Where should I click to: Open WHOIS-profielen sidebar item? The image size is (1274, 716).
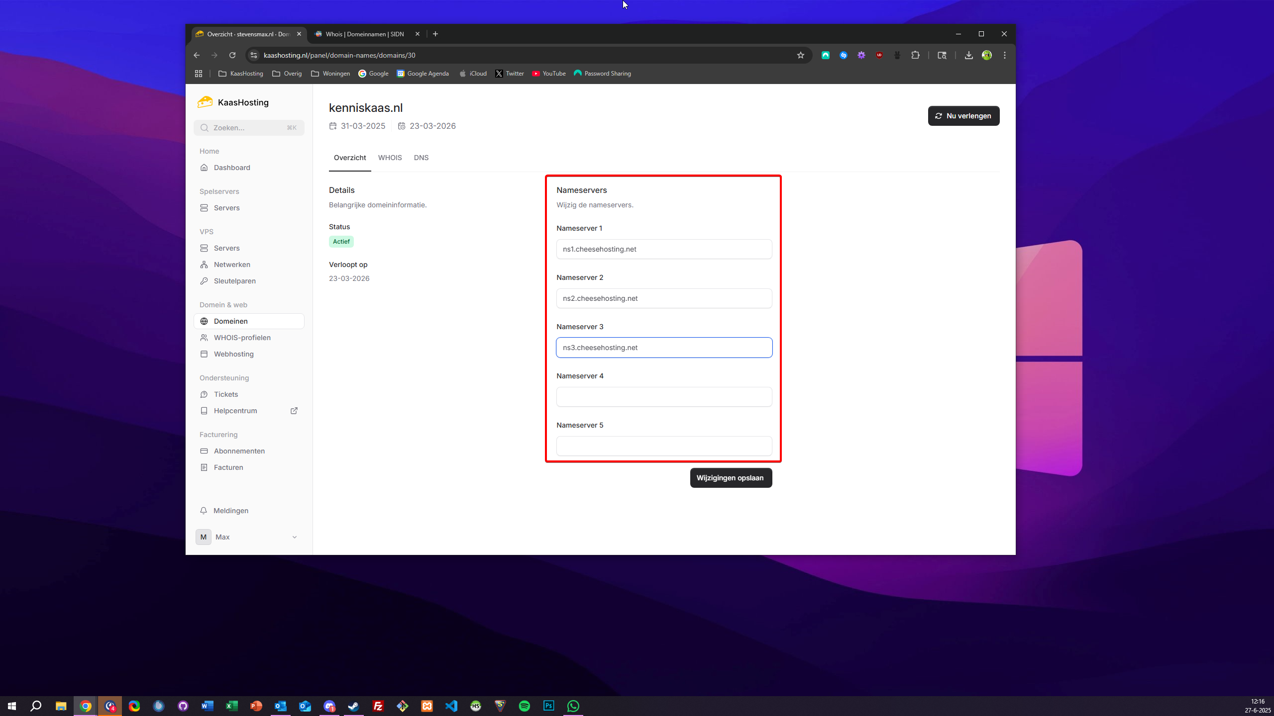(x=242, y=338)
